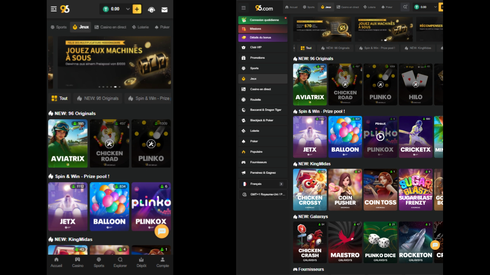Collapse the desktop sidebar with hamburger icon
Viewport: 490px width, 275px height.
point(243,8)
